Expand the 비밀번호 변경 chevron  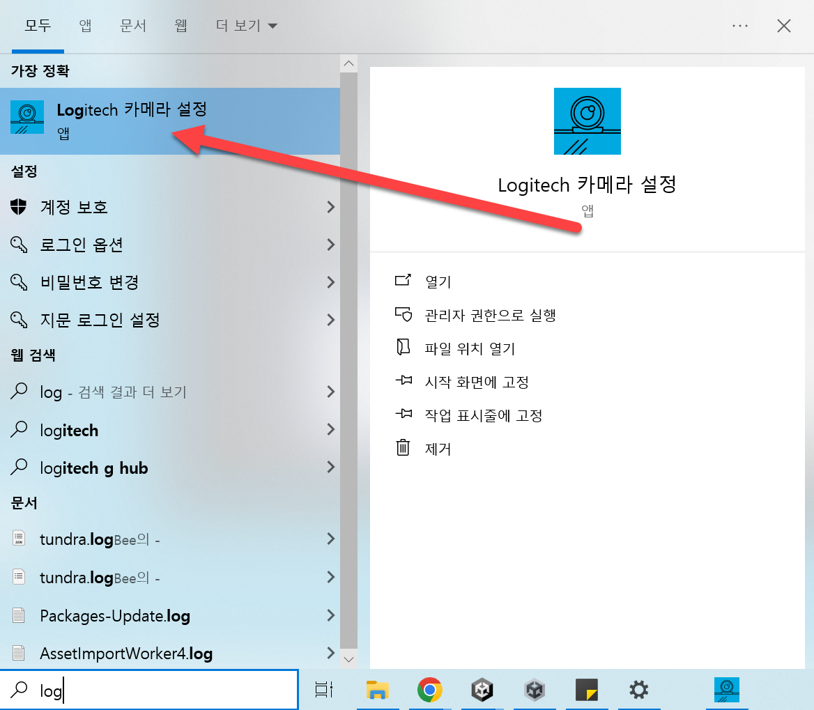[x=330, y=282]
